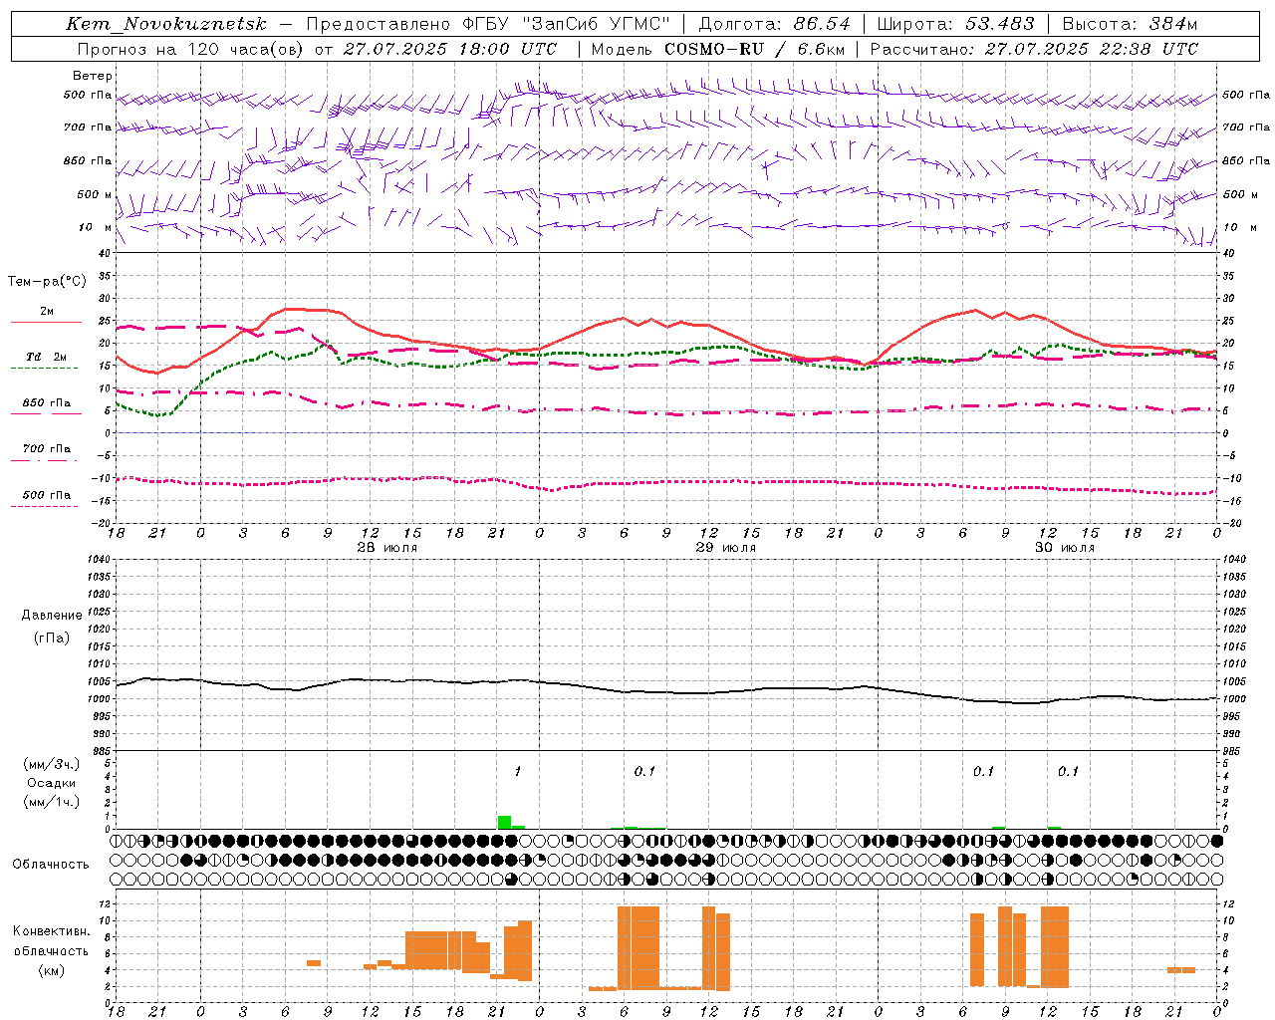Select the Рассчитано: 27.07.2025 22:38 UTC timestamp

pos(1034,49)
